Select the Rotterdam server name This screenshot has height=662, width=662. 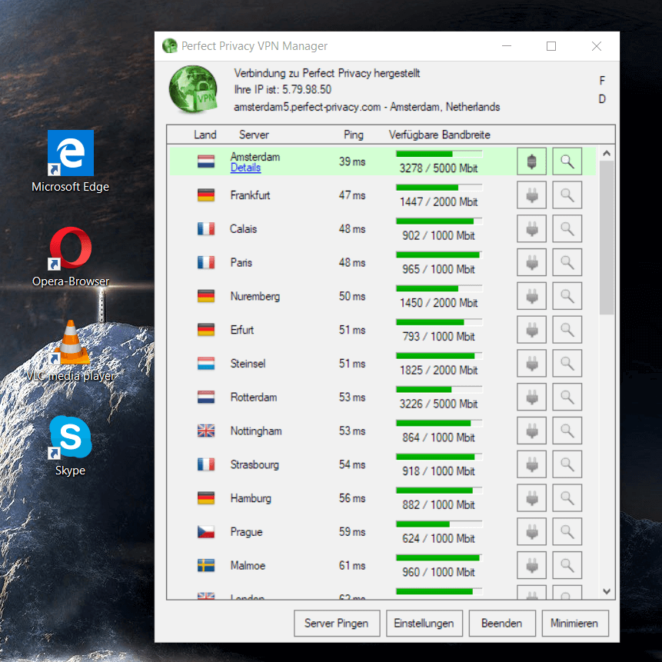click(x=254, y=398)
